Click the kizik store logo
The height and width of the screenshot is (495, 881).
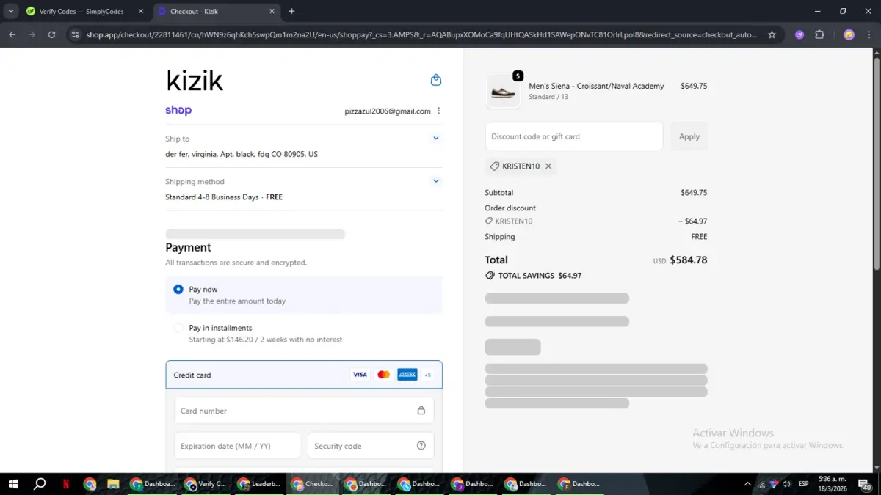(195, 80)
